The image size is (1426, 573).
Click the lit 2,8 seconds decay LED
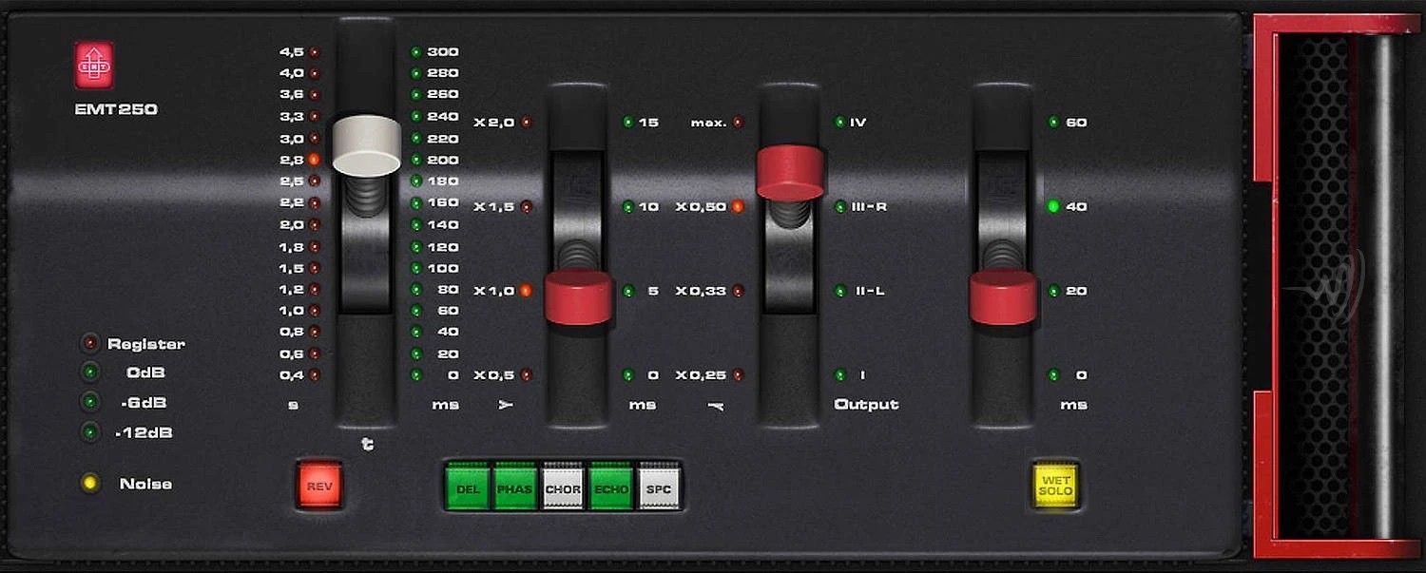click(314, 160)
